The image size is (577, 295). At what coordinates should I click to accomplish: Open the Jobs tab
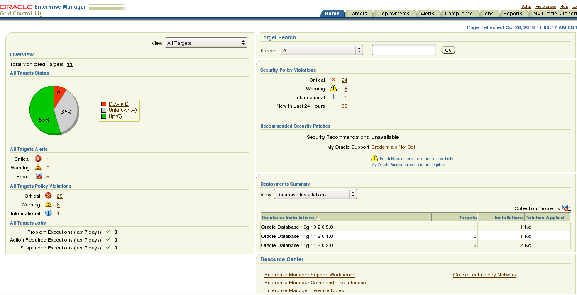(489, 13)
